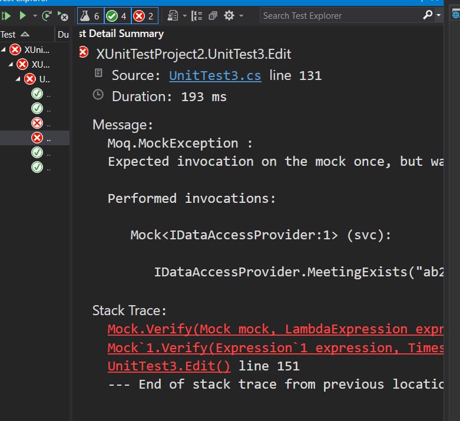Toggle passed tests filter showing 4
460x421 pixels.
tap(118, 16)
